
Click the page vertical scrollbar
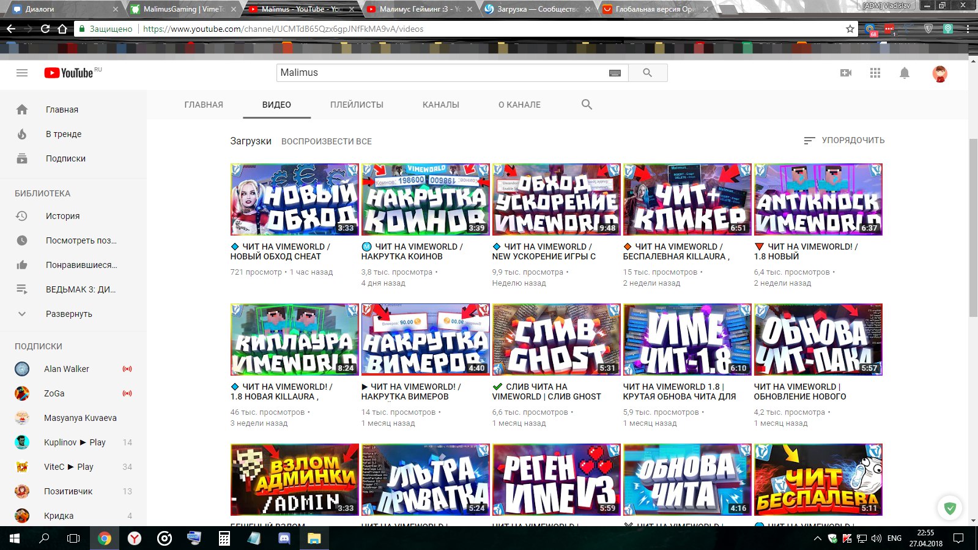pos(973,228)
